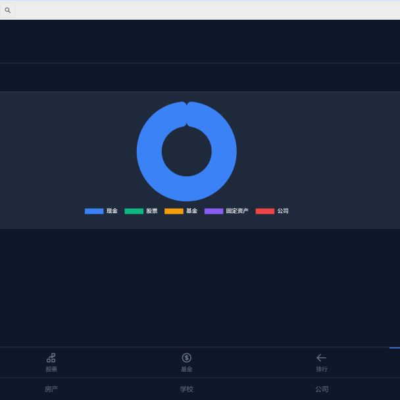Click the 排行 left-arrow icon
Image resolution: width=400 pixels, height=400 pixels.
point(321,357)
